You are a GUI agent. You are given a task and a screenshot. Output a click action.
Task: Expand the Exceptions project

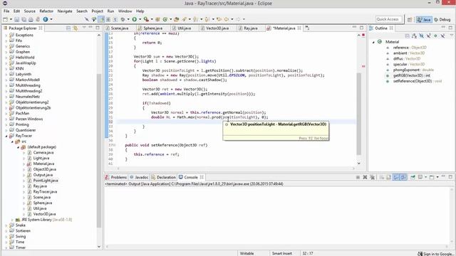[6, 35]
